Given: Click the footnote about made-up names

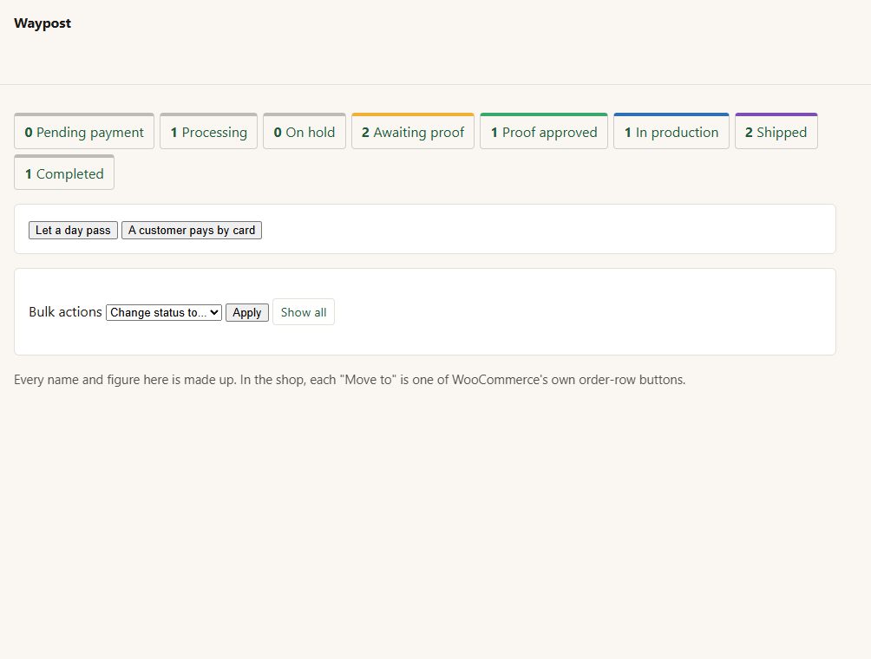Looking at the screenshot, I should (x=350, y=380).
